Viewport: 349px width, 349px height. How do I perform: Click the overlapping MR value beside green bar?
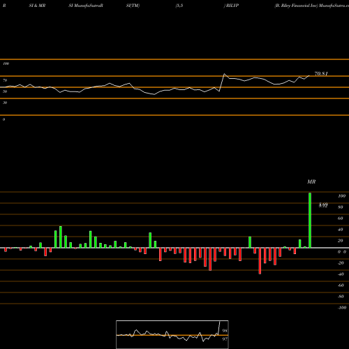point(323,205)
